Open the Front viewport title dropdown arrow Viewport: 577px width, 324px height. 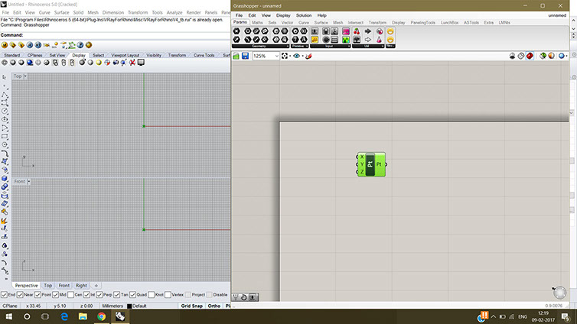29,181
